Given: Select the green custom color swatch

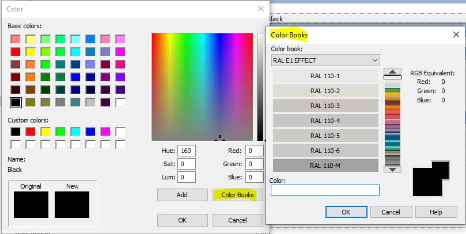Looking at the screenshot, I should coord(60,132).
